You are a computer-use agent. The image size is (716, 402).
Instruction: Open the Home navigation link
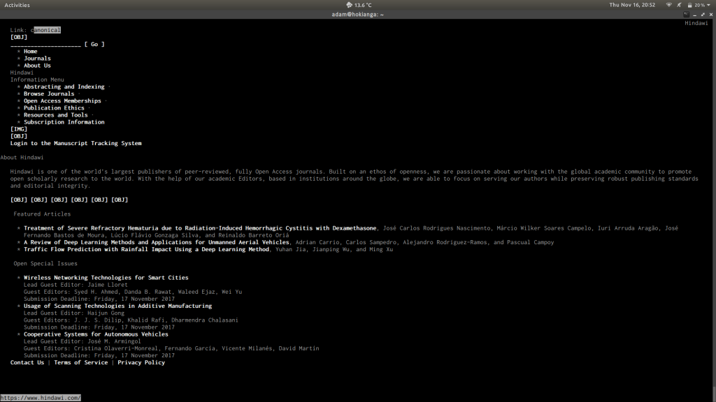31,52
